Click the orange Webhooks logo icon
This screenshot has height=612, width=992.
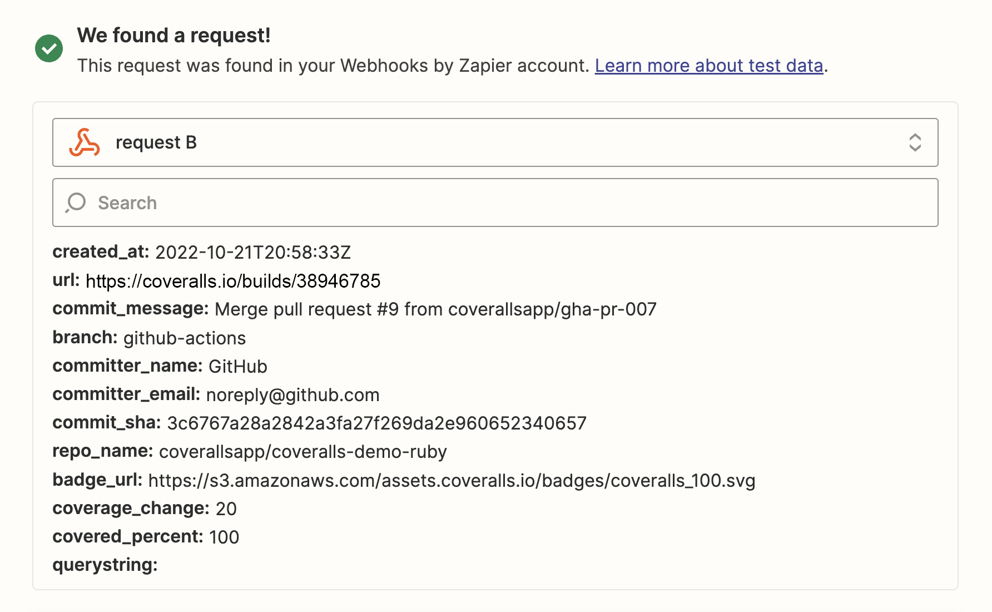click(x=84, y=142)
